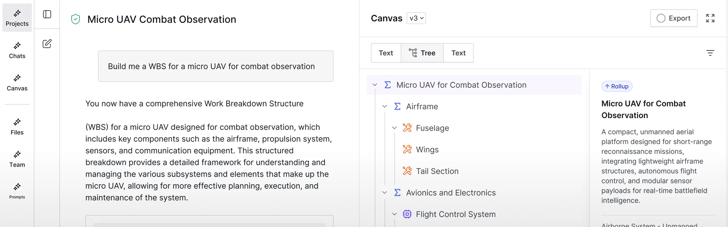Screen dimensions: 728x227
Task: Open Files from the left sidebar
Action: (17, 127)
